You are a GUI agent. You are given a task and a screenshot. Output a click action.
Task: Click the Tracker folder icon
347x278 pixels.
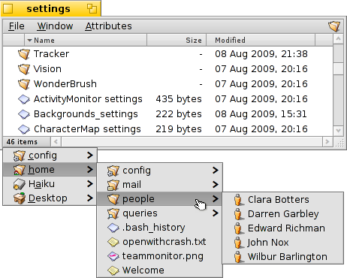pyautogui.click(x=24, y=54)
